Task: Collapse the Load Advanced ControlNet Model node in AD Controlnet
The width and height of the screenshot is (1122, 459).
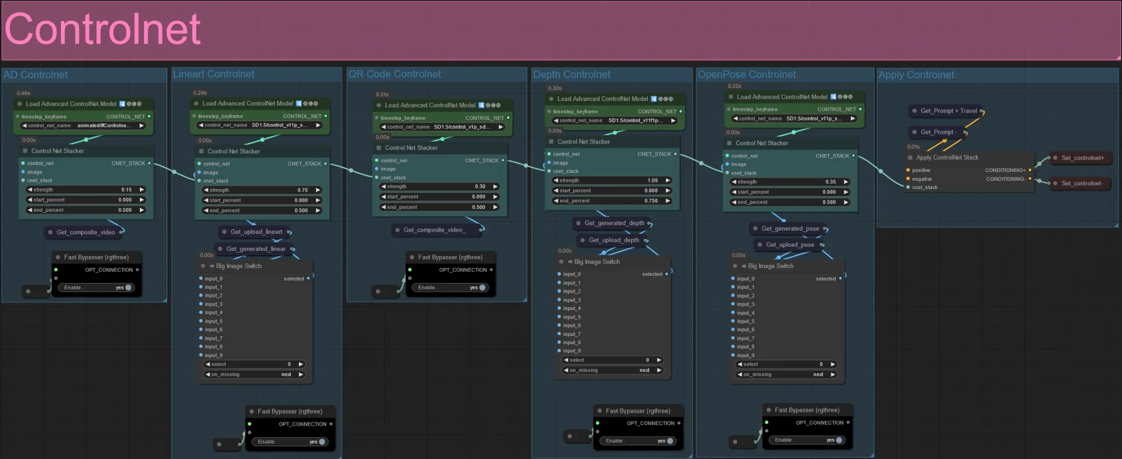Action: click(x=20, y=104)
